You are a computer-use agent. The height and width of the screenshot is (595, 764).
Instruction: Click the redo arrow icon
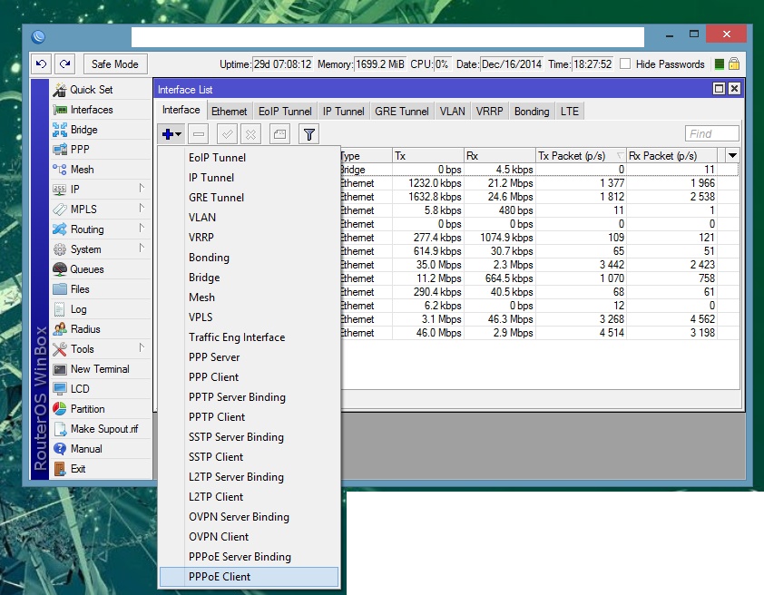pyautogui.click(x=64, y=64)
